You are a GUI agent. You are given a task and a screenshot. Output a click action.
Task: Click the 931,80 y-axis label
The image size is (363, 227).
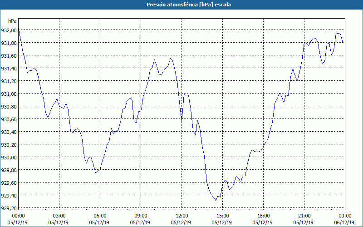coord(9,43)
